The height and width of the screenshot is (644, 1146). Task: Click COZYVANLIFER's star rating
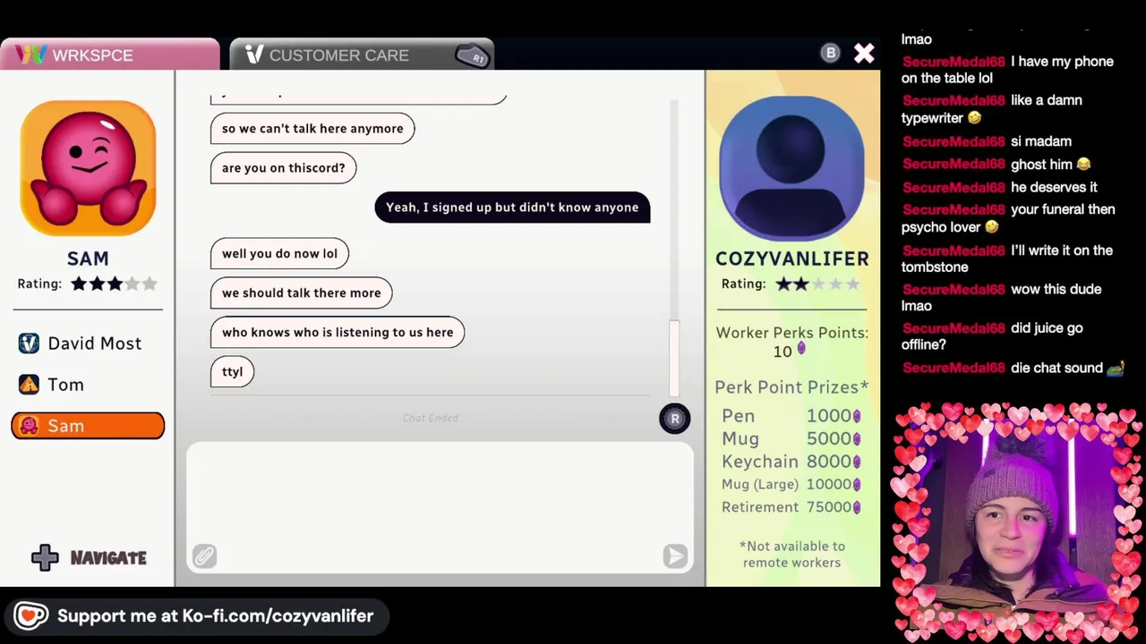pos(817,284)
